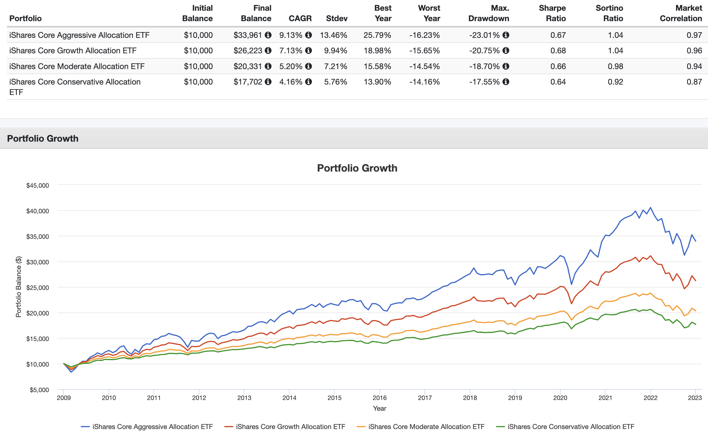The width and height of the screenshot is (708, 441).
Task: Toggle Aggressive Allocation ETF series in legend
Action: 147,427
